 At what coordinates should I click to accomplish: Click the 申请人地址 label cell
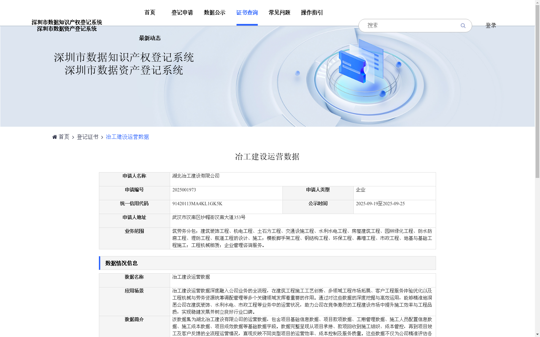[134, 221]
